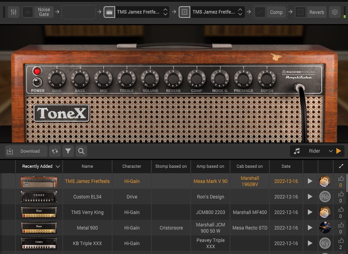Open monkey avatar on TMS Verry King row
The height and width of the screenshot is (254, 348).
click(x=325, y=212)
